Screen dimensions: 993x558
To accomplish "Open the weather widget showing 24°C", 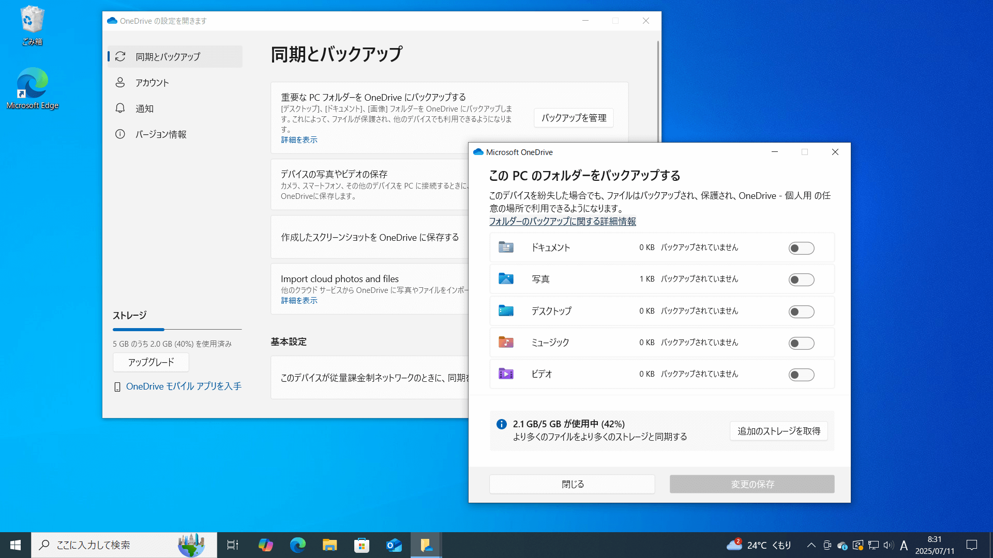I will [x=759, y=545].
